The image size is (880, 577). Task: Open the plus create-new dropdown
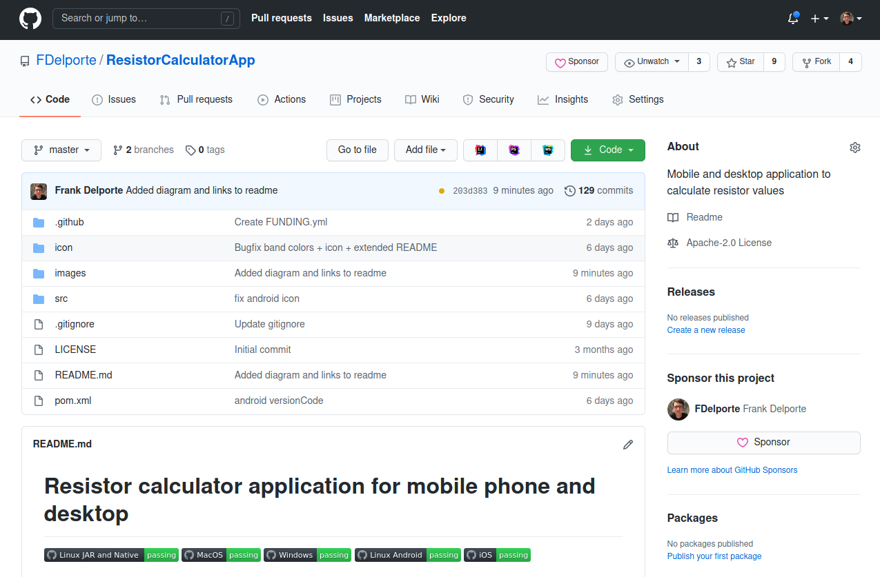[x=819, y=19]
